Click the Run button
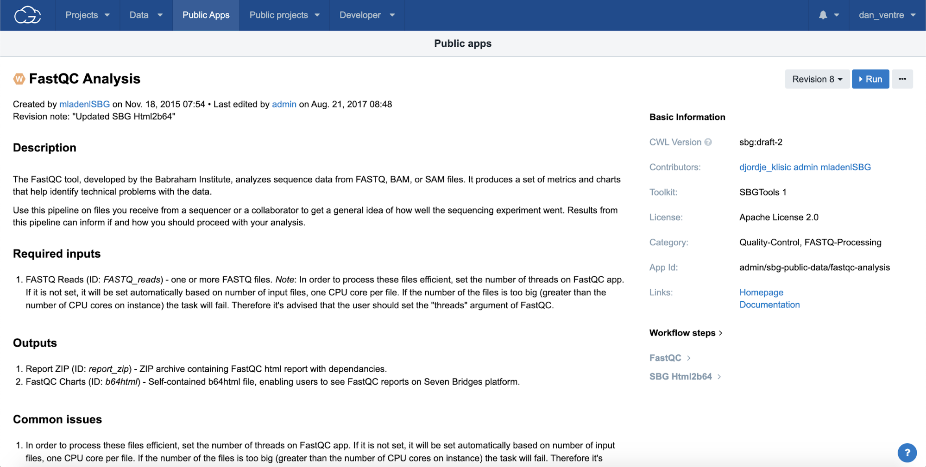 tap(870, 79)
